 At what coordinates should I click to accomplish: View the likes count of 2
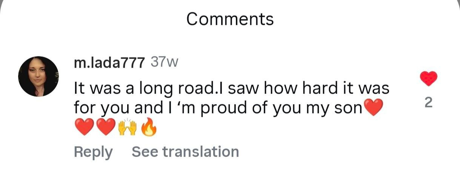(428, 103)
